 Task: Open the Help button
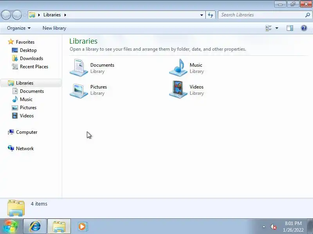click(x=304, y=28)
